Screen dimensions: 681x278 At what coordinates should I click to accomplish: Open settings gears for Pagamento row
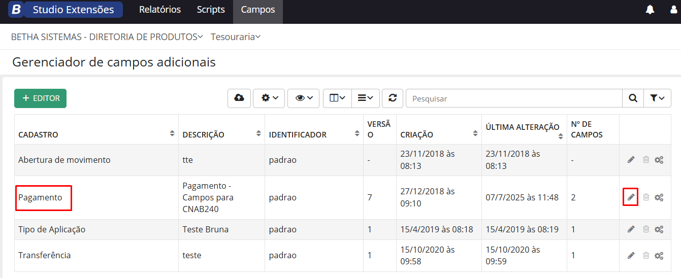click(659, 197)
